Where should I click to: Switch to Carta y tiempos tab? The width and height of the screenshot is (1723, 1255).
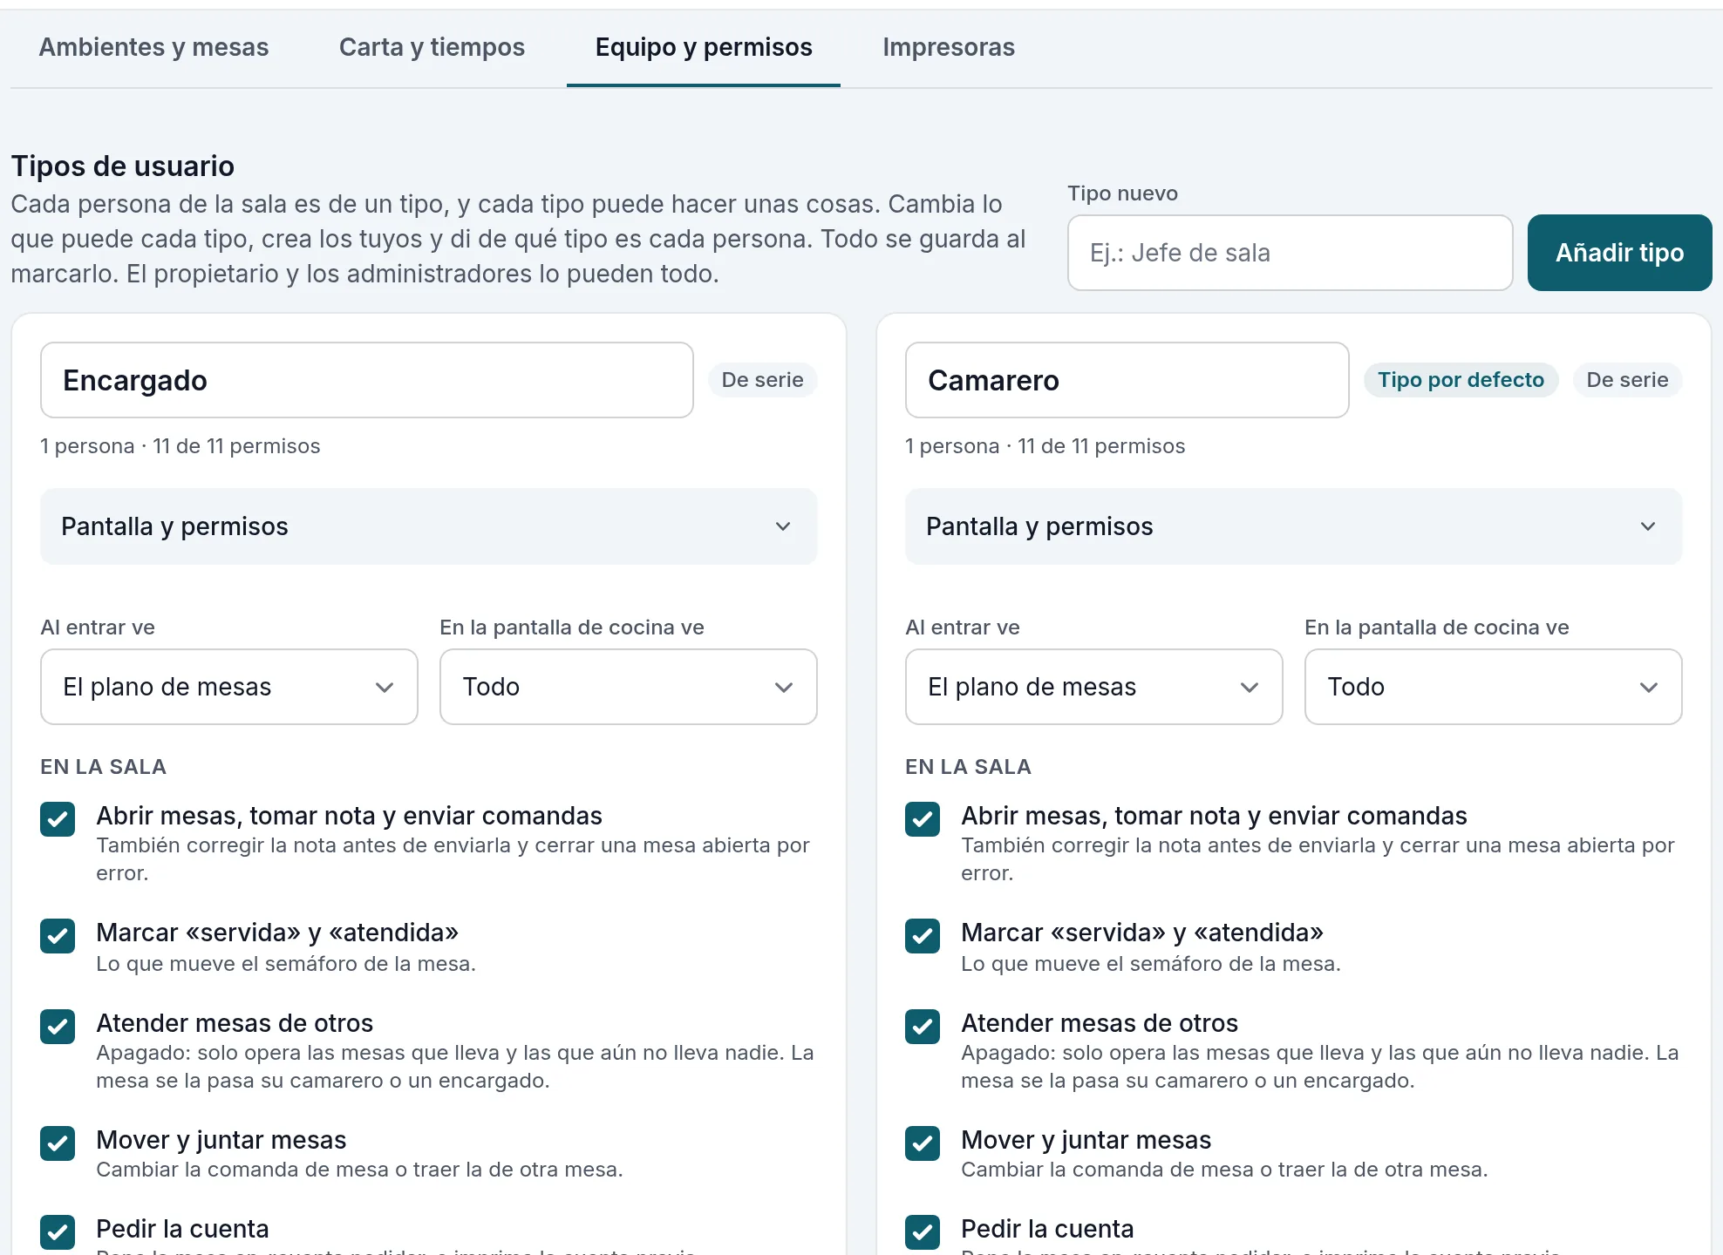click(432, 47)
